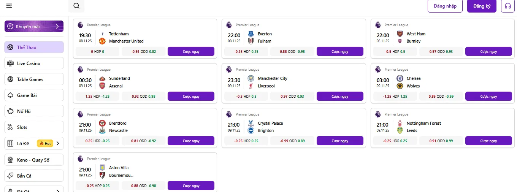
Task: Click the Brentford club crest icon
Action: click(x=102, y=123)
